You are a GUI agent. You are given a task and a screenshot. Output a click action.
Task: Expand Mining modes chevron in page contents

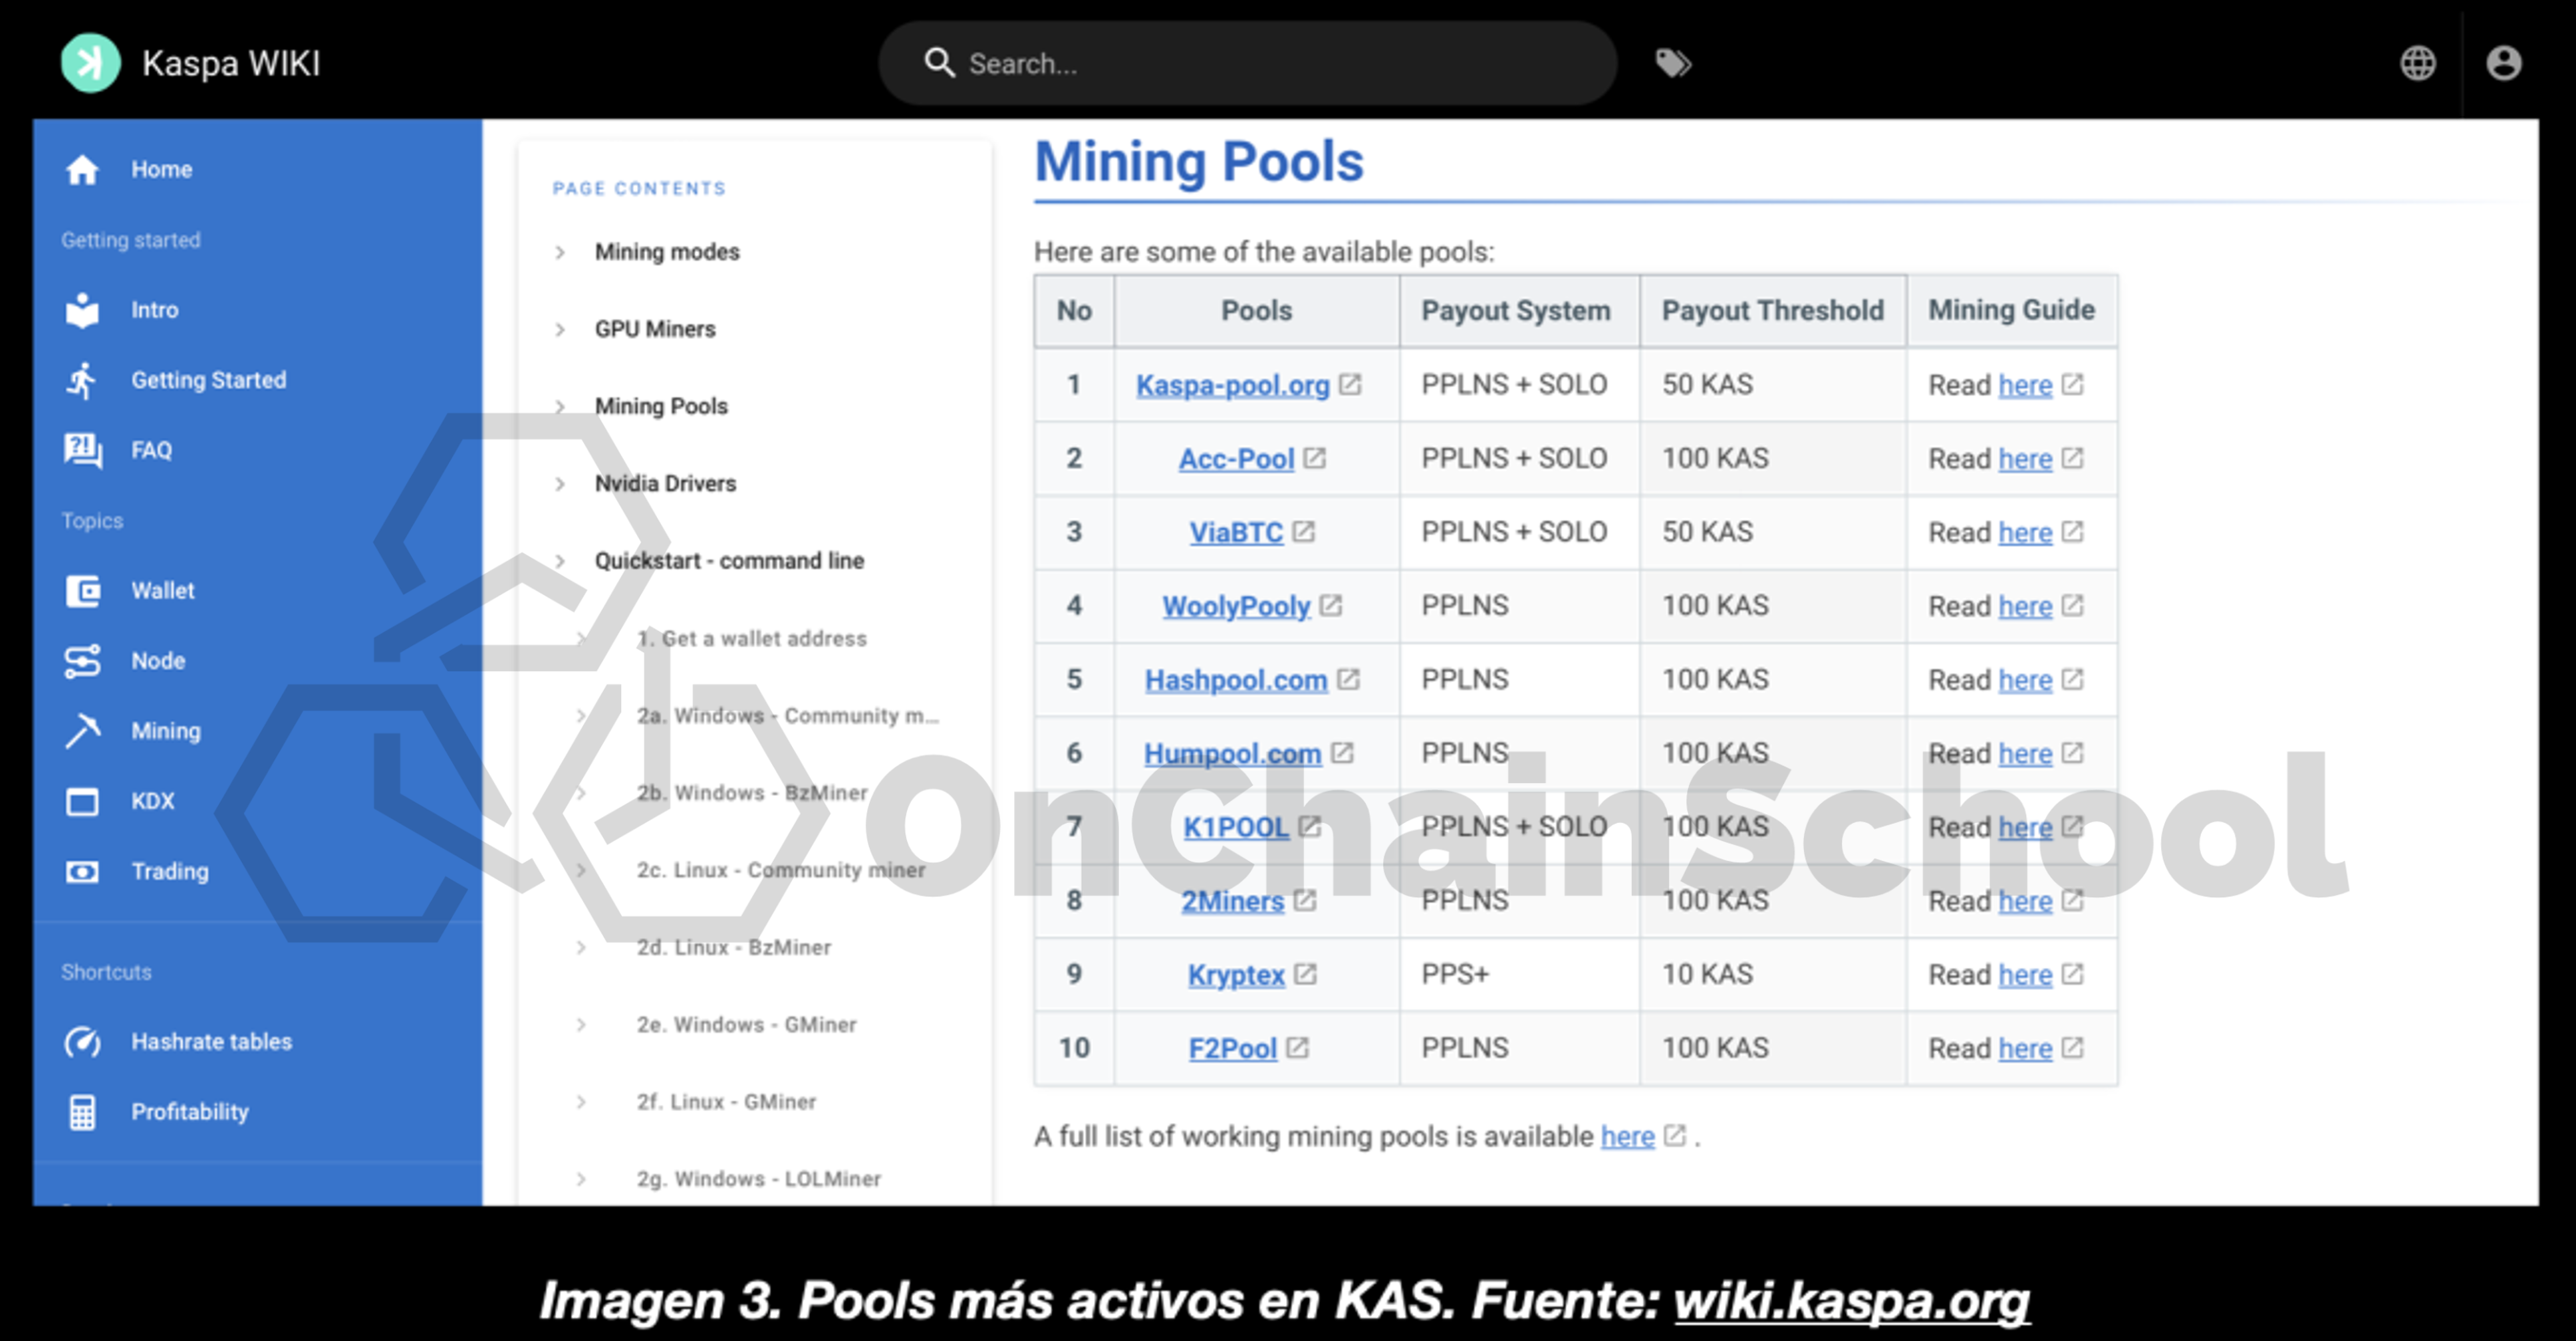click(560, 252)
